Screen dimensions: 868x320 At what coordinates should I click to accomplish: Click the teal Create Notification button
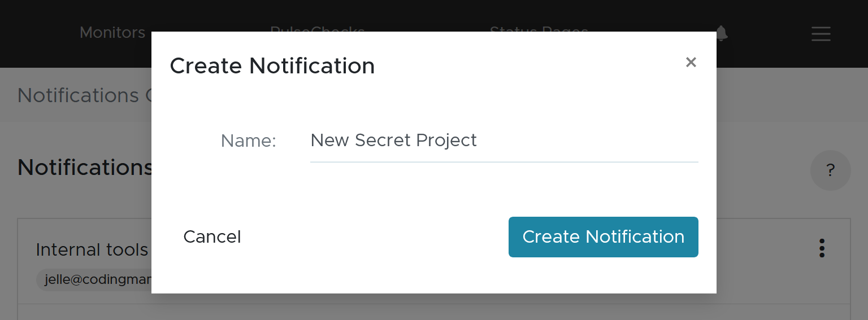[603, 237]
